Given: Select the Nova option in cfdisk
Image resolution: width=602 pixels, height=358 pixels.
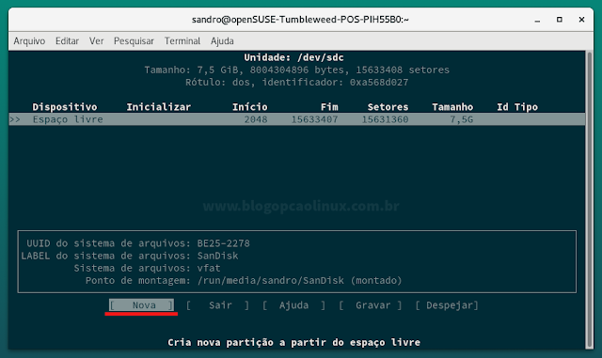Looking at the screenshot, I should [141, 305].
